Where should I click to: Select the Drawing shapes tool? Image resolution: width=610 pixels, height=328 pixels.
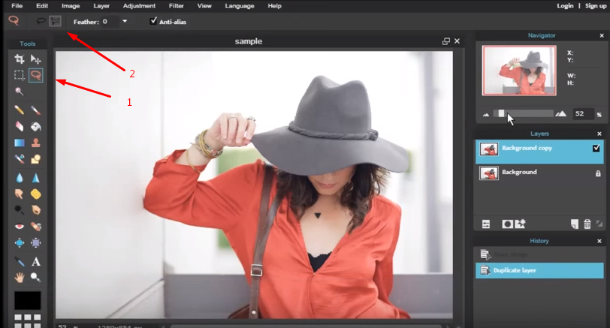click(36, 159)
